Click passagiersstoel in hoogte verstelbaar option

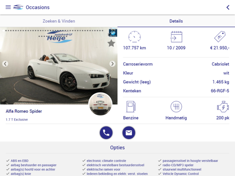[190, 161]
